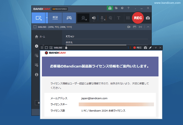Open the output folder icon
This screenshot has width=183, height=125.
pos(116,8)
